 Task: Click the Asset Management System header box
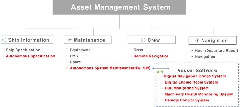tap(119, 7)
